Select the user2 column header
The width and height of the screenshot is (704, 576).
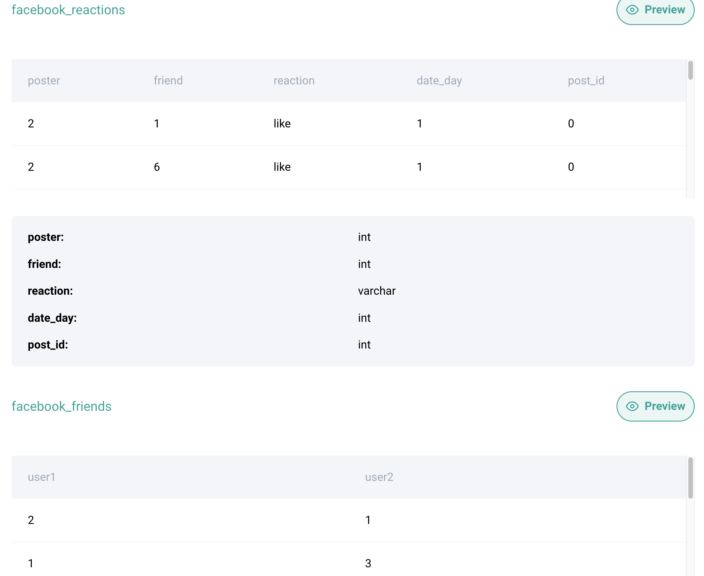pos(379,477)
